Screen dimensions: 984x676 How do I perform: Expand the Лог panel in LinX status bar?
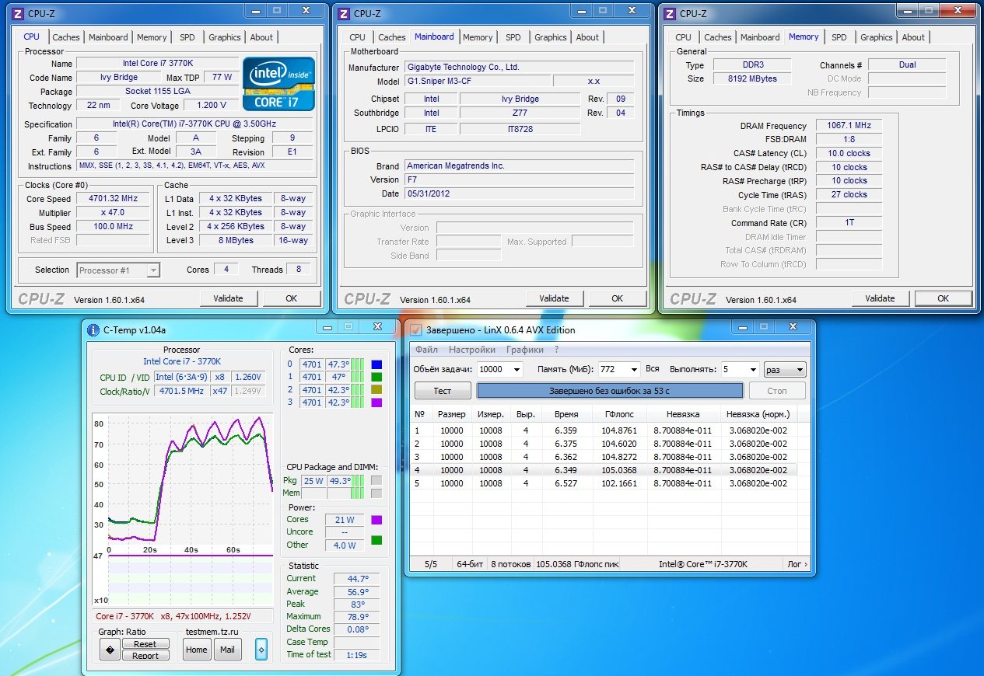[797, 564]
